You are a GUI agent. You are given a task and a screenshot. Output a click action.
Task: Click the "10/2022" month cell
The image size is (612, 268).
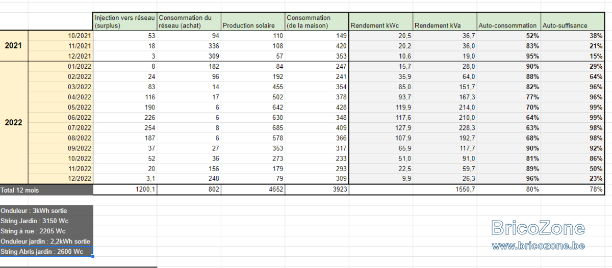click(61, 158)
